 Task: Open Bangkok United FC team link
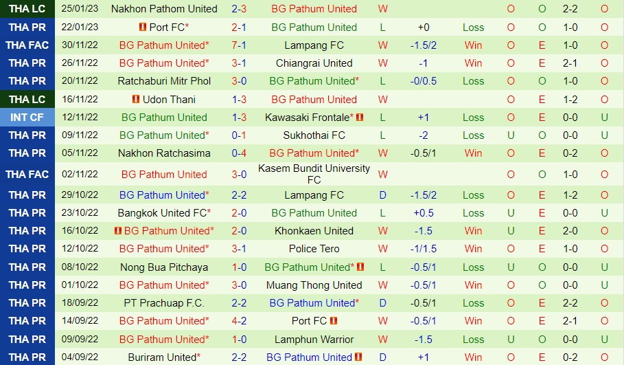pos(164,213)
